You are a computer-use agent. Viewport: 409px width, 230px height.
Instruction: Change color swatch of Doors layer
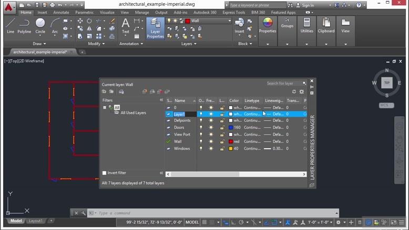click(231, 128)
